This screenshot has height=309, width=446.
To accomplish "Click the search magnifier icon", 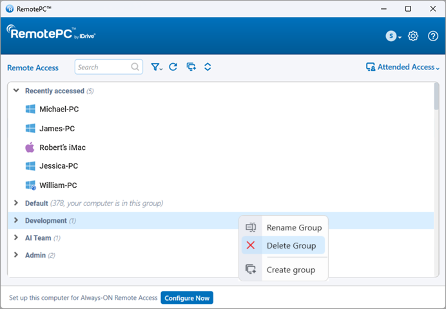I will pos(135,67).
